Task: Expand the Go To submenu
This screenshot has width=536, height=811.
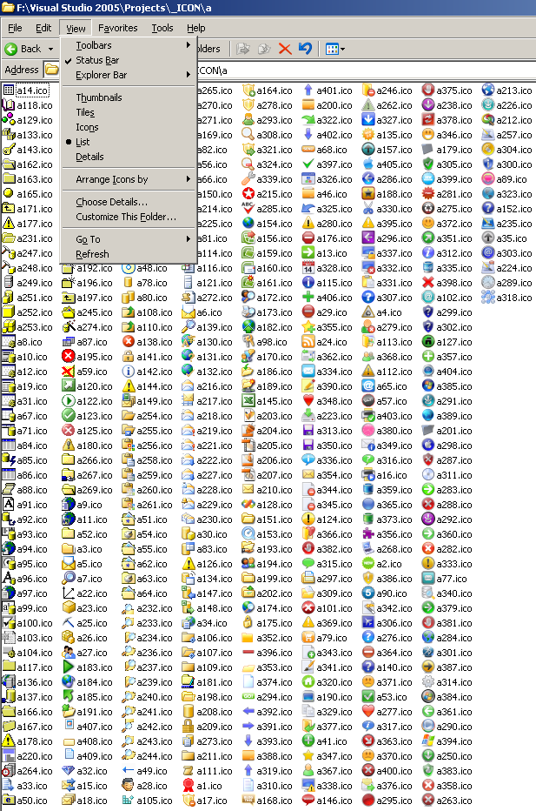Action: click(129, 239)
